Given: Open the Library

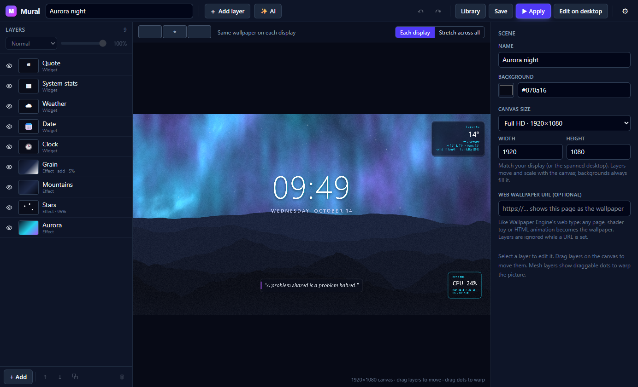Looking at the screenshot, I should pyautogui.click(x=470, y=11).
